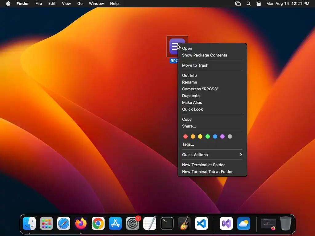Apply the gray tag color
Image resolution: width=315 pixels, height=236 pixels.
pyautogui.click(x=230, y=136)
